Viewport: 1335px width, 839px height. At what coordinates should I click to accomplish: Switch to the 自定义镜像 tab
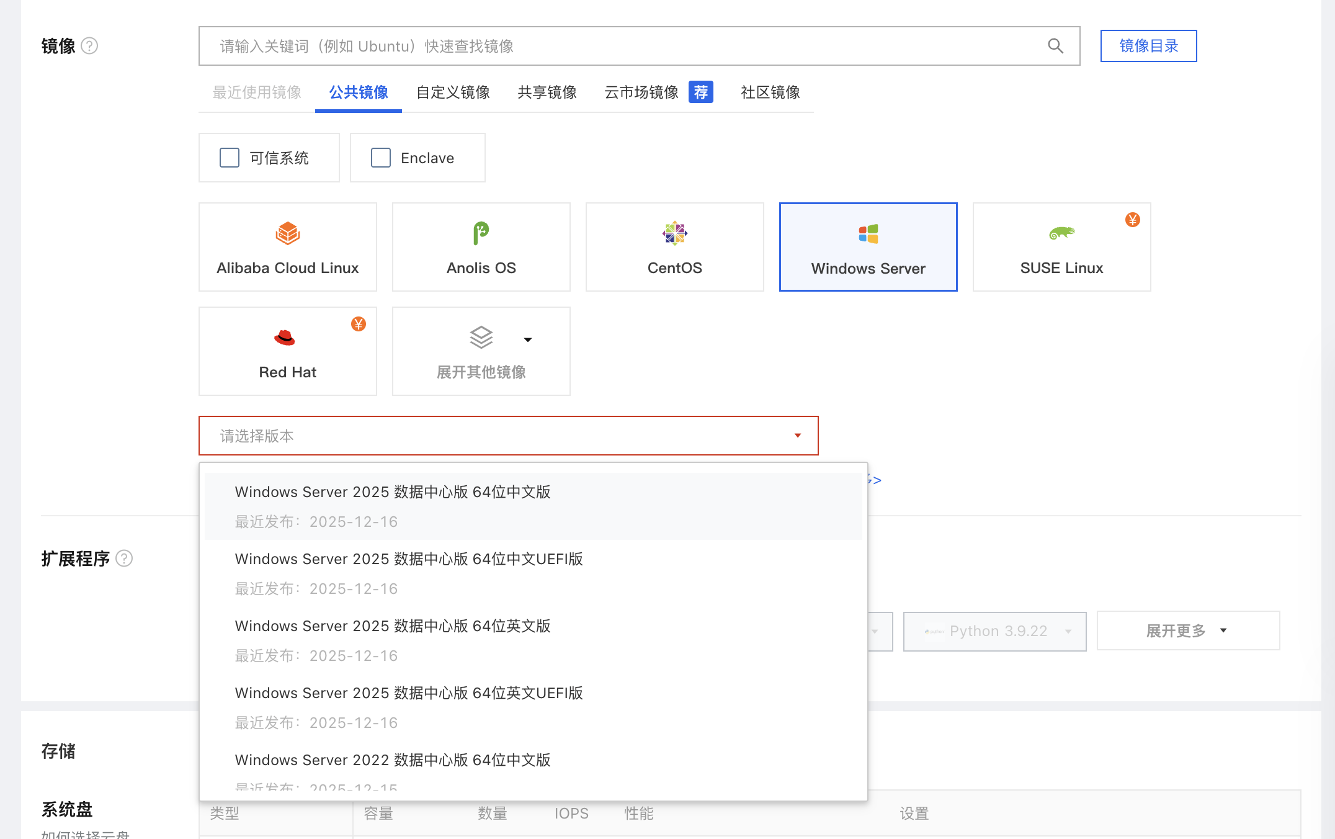(453, 92)
